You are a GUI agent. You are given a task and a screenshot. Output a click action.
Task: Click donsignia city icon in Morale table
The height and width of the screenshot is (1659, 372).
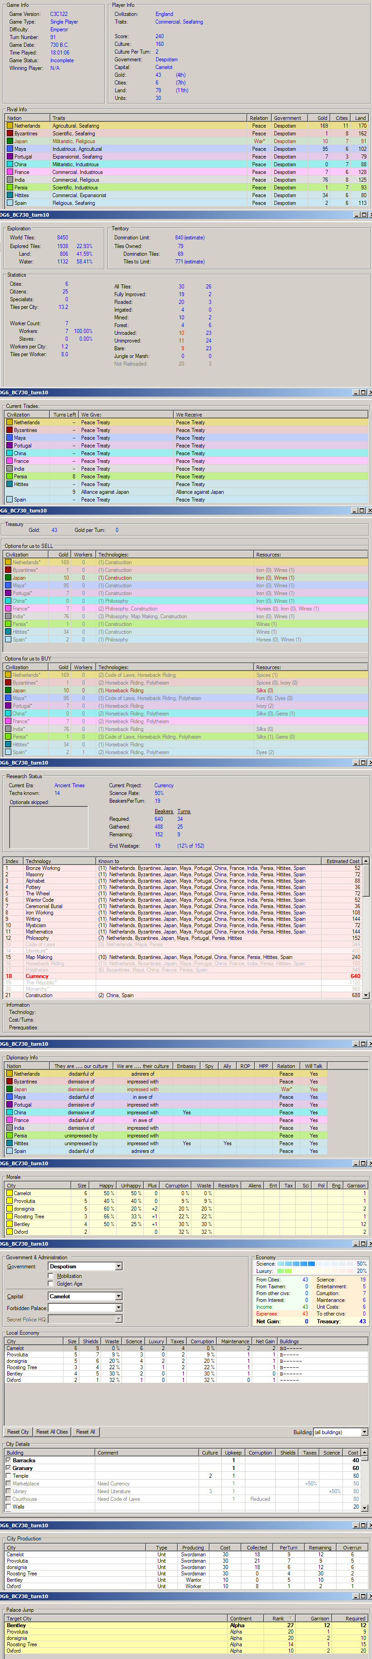10,1209
